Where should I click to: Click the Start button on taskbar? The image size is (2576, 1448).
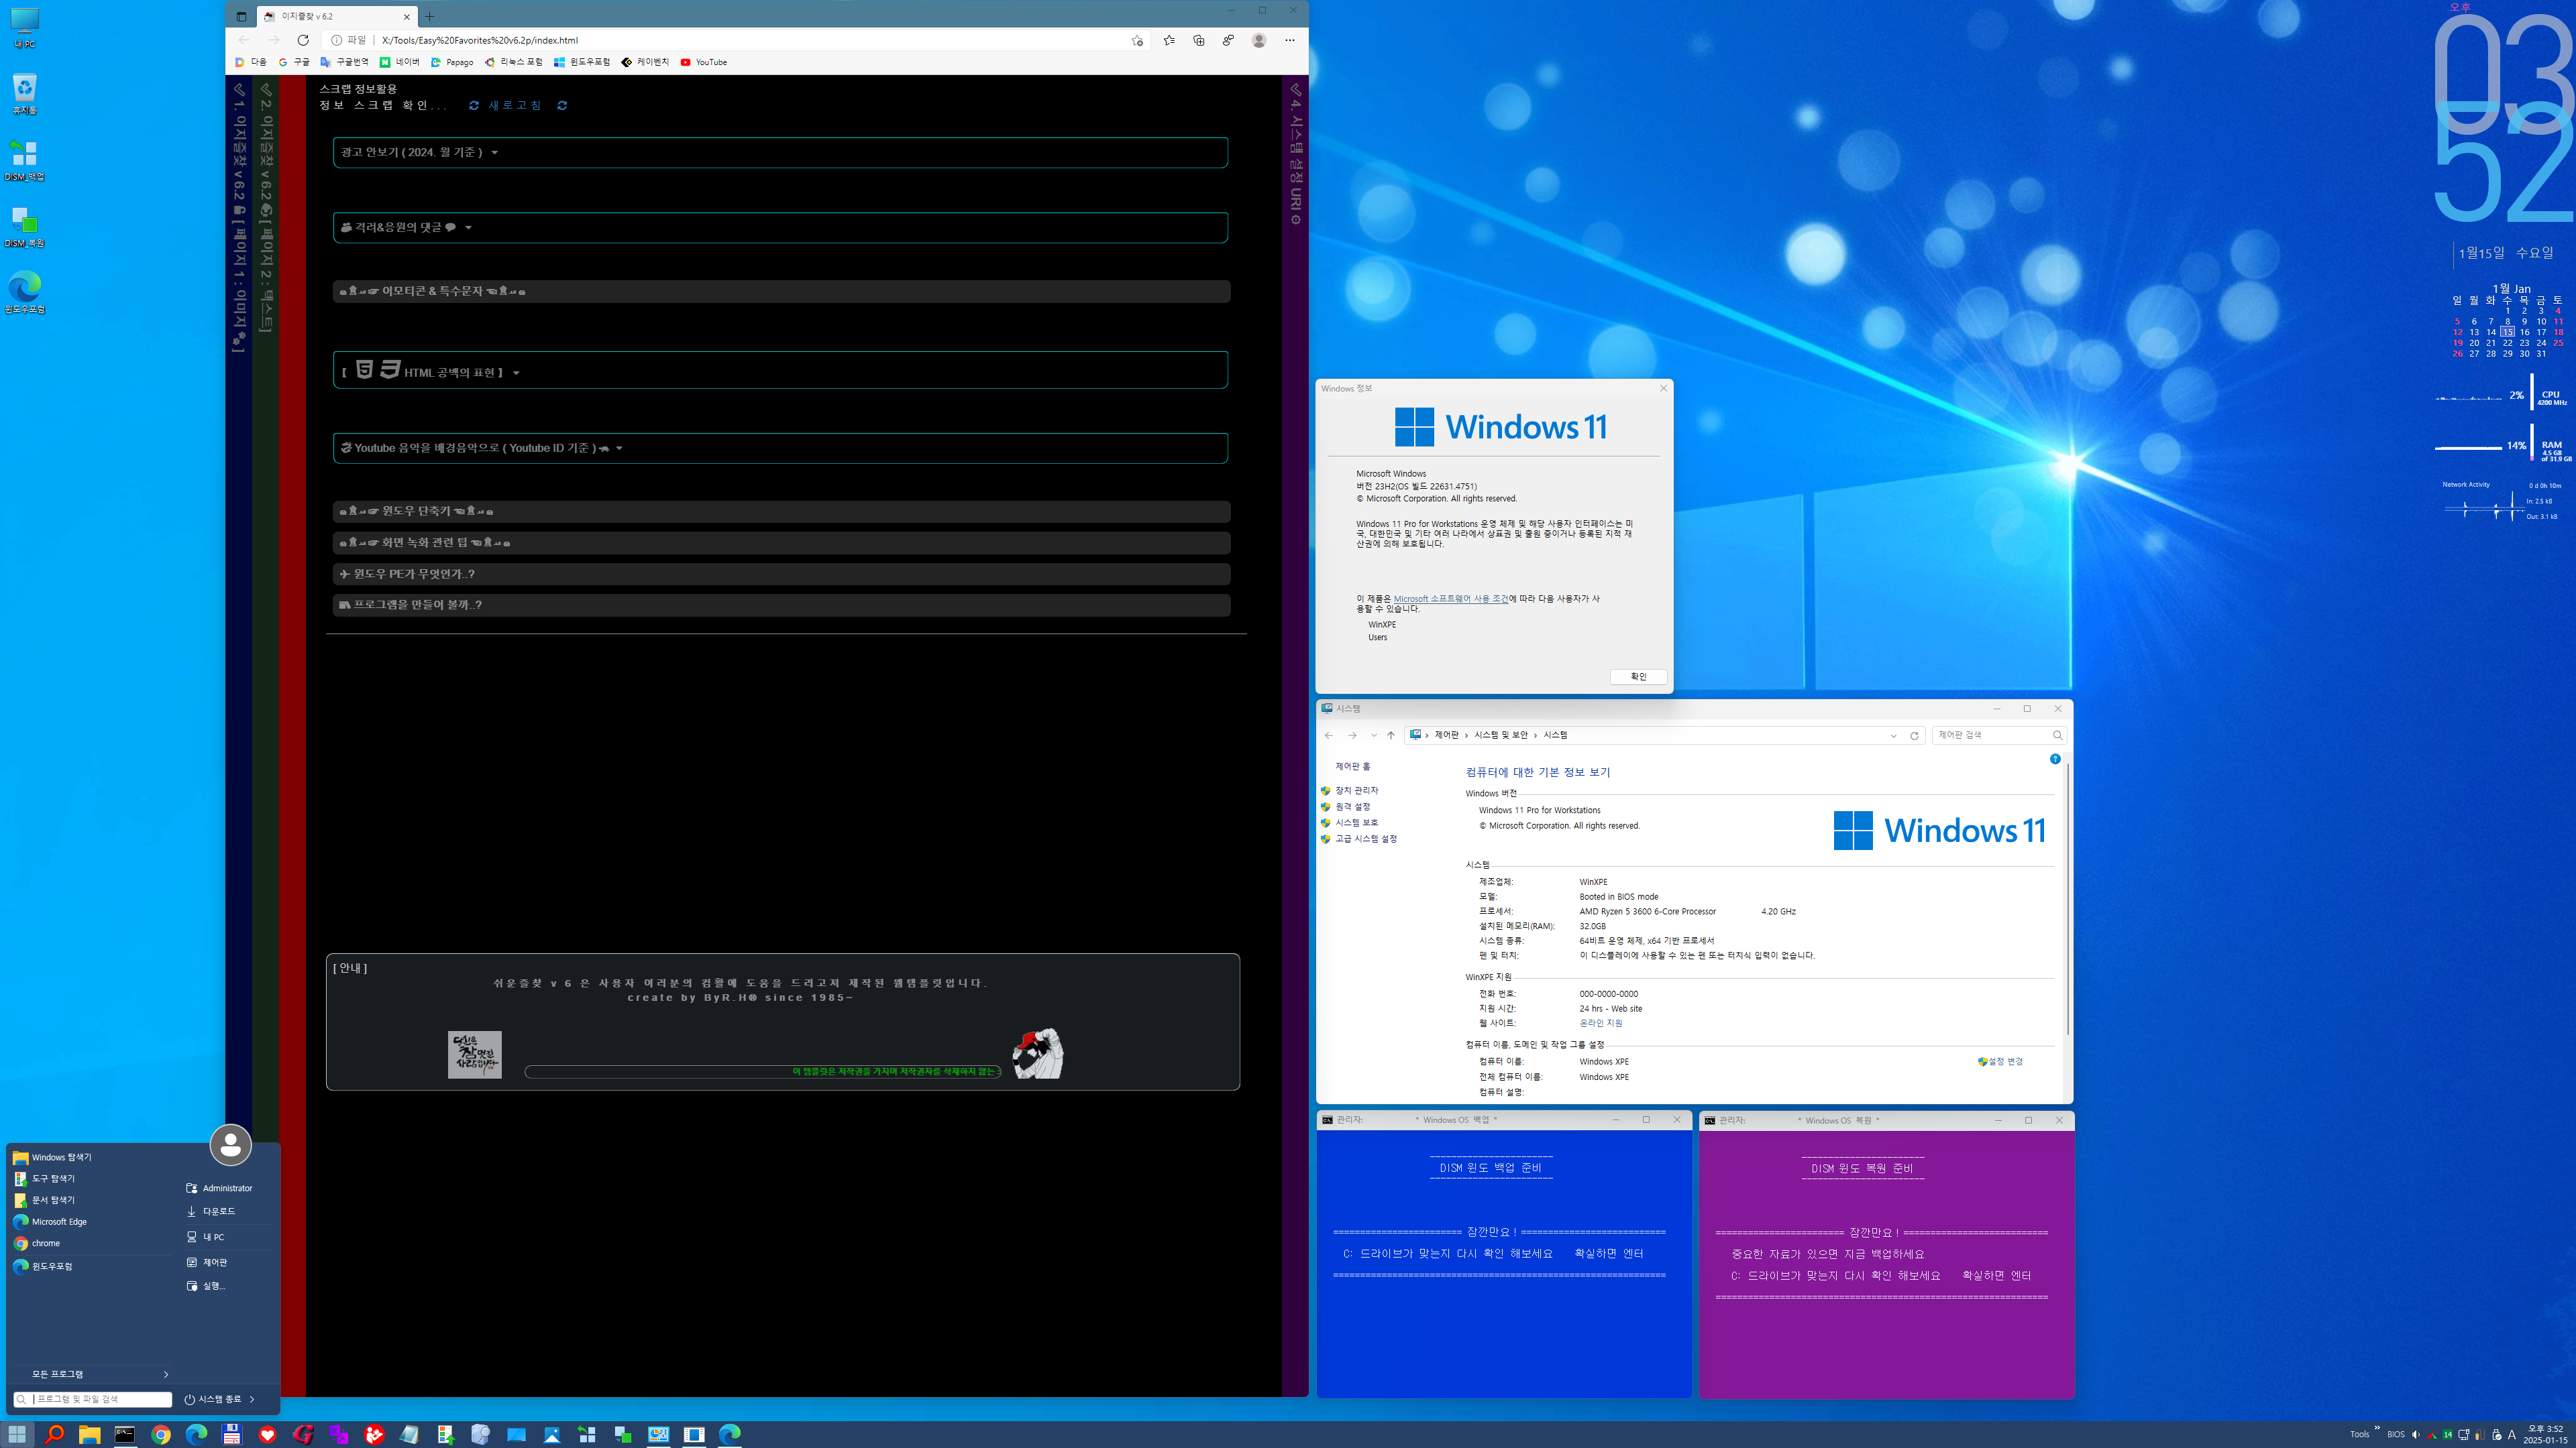coord(17,1434)
